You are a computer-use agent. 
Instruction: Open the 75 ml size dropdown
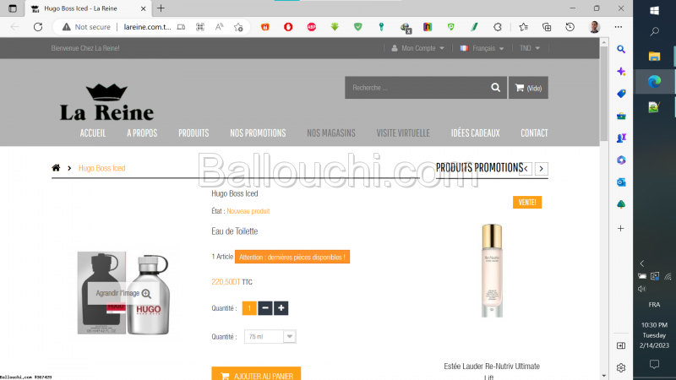tap(270, 336)
